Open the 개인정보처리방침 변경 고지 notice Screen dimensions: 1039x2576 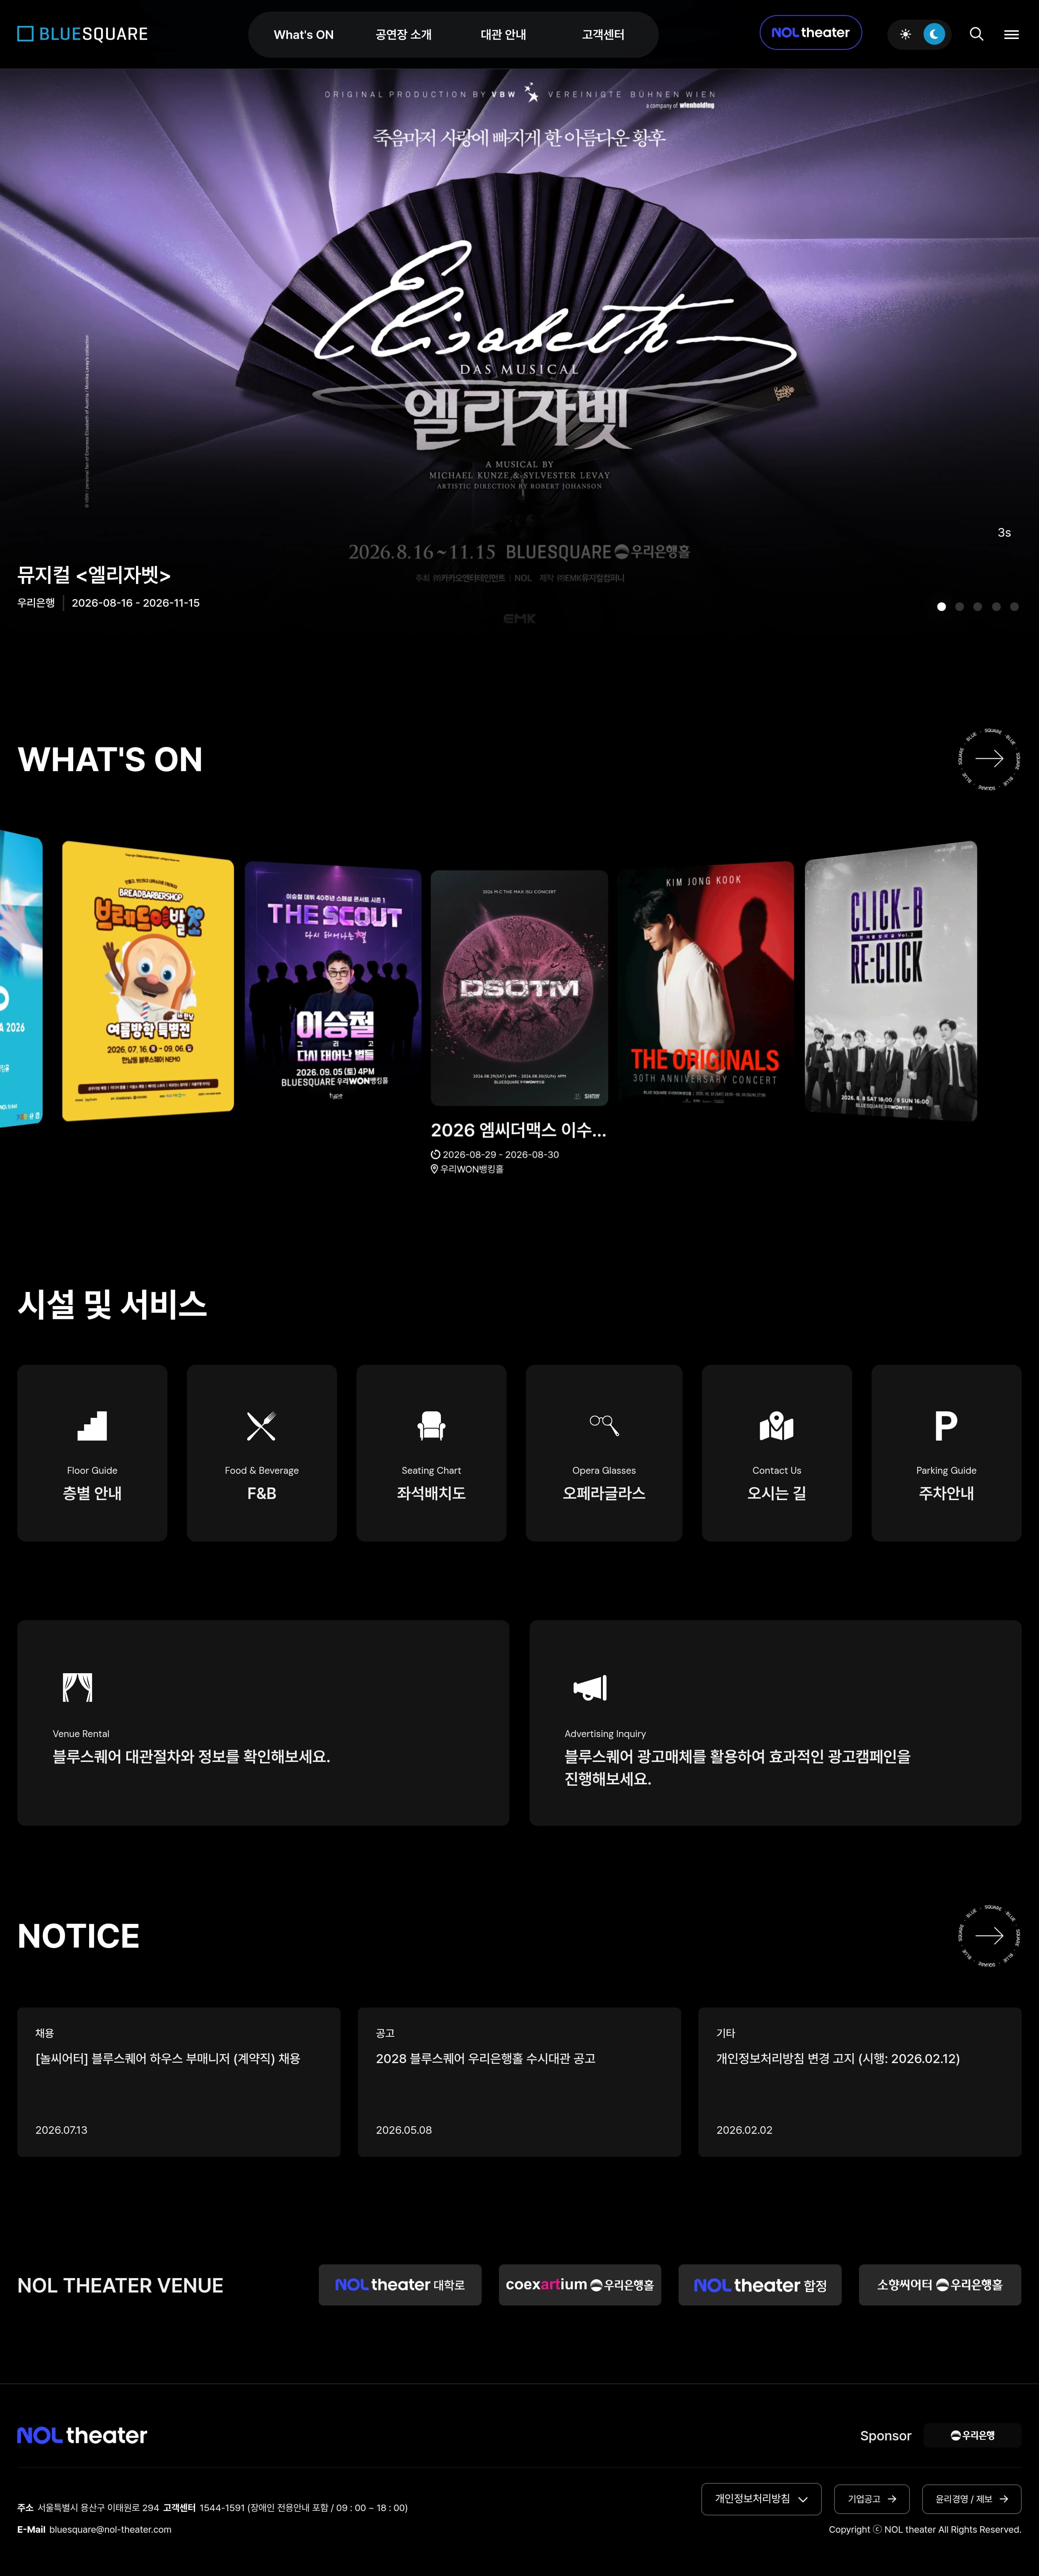pyautogui.click(x=860, y=2082)
